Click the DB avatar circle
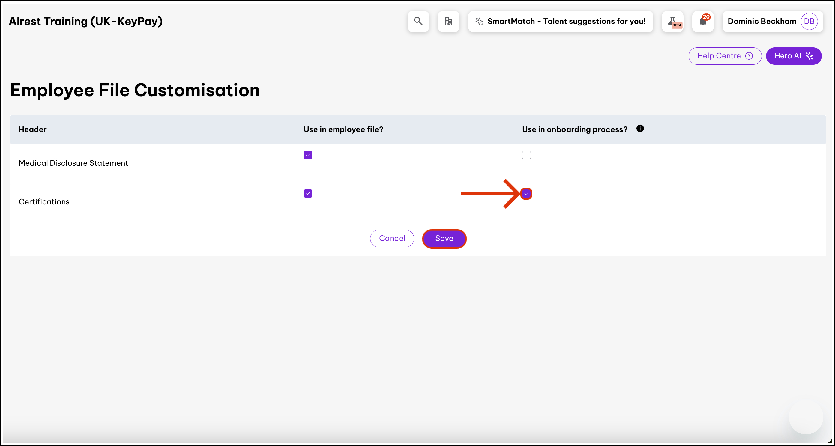The height and width of the screenshot is (446, 835). [809, 21]
